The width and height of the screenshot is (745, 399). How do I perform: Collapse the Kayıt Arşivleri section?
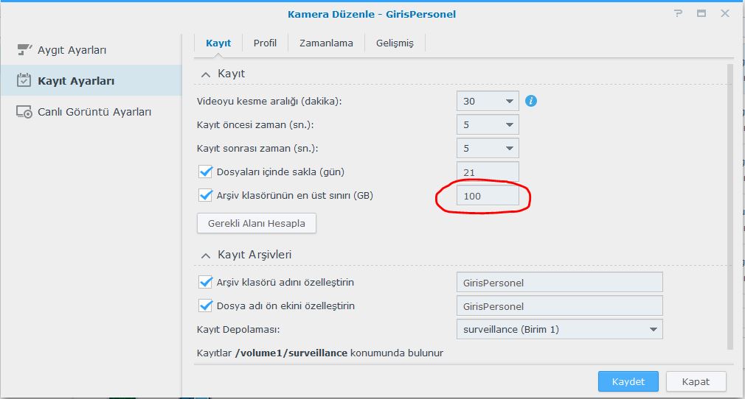(205, 255)
